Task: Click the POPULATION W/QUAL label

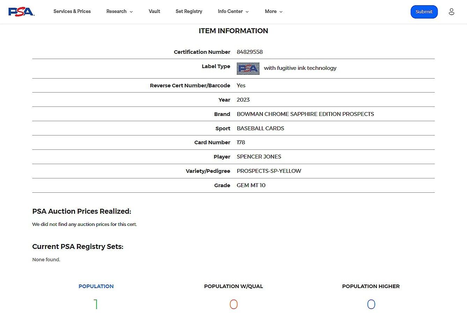Action: click(234, 286)
